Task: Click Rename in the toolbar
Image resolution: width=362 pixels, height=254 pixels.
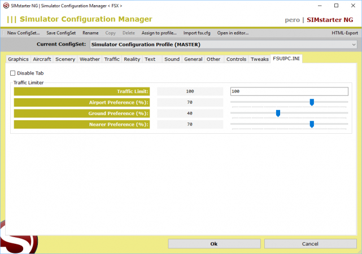Action: 90,33
